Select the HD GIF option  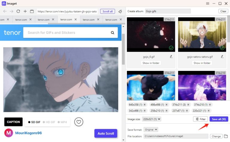pyautogui.click(x=49, y=122)
